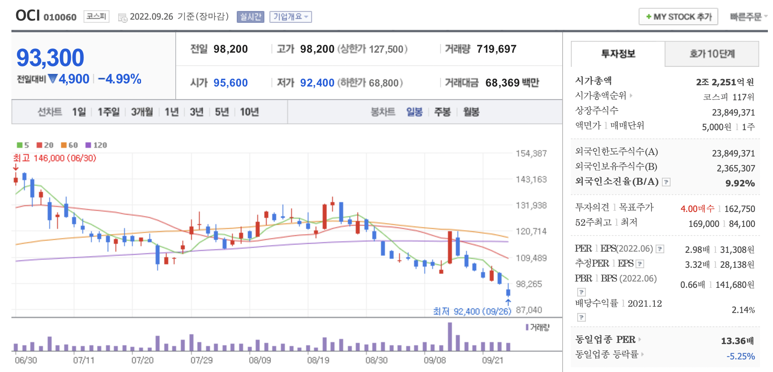Select the 3년 line chart period
The width and height of the screenshot is (773, 372).
(x=196, y=112)
